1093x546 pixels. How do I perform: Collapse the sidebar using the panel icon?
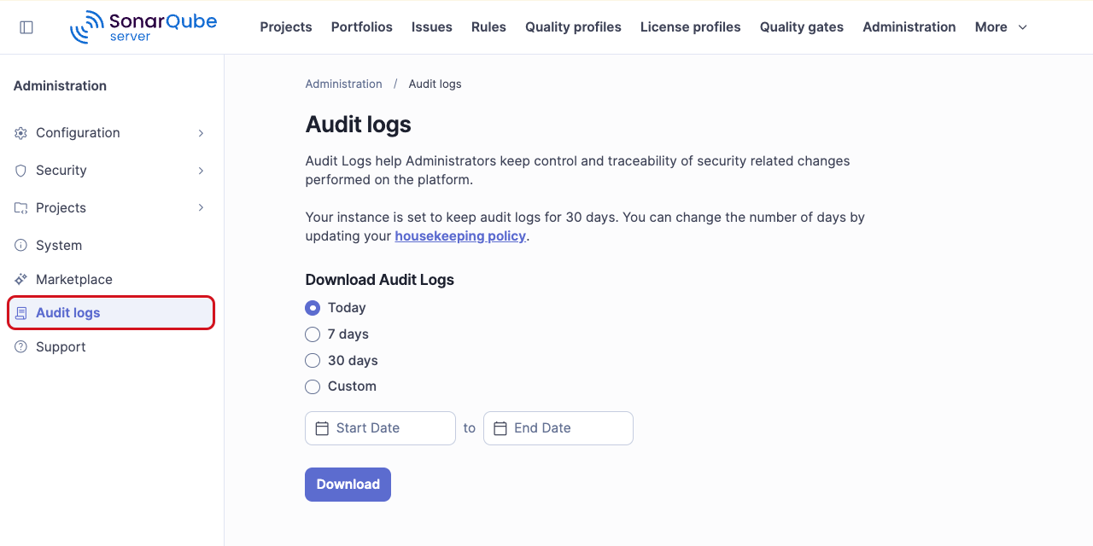[x=26, y=26]
